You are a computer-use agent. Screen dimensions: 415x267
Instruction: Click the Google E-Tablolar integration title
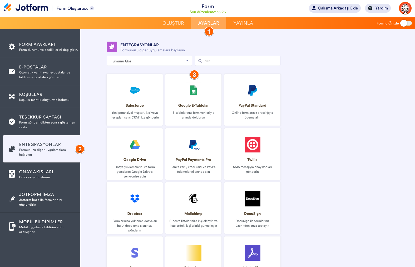pyautogui.click(x=194, y=105)
